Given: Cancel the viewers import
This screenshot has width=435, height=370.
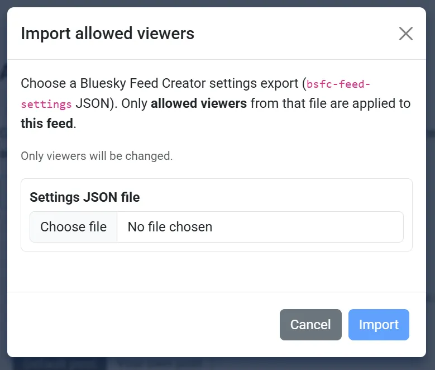Looking at the screenshot, I should [310, 325].
